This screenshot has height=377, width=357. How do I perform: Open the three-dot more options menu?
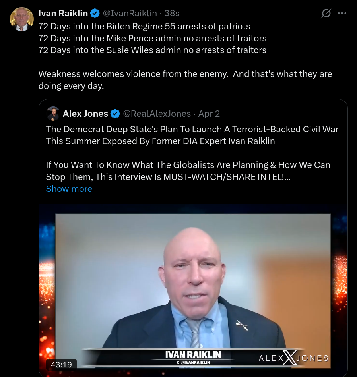pos(342,13)
